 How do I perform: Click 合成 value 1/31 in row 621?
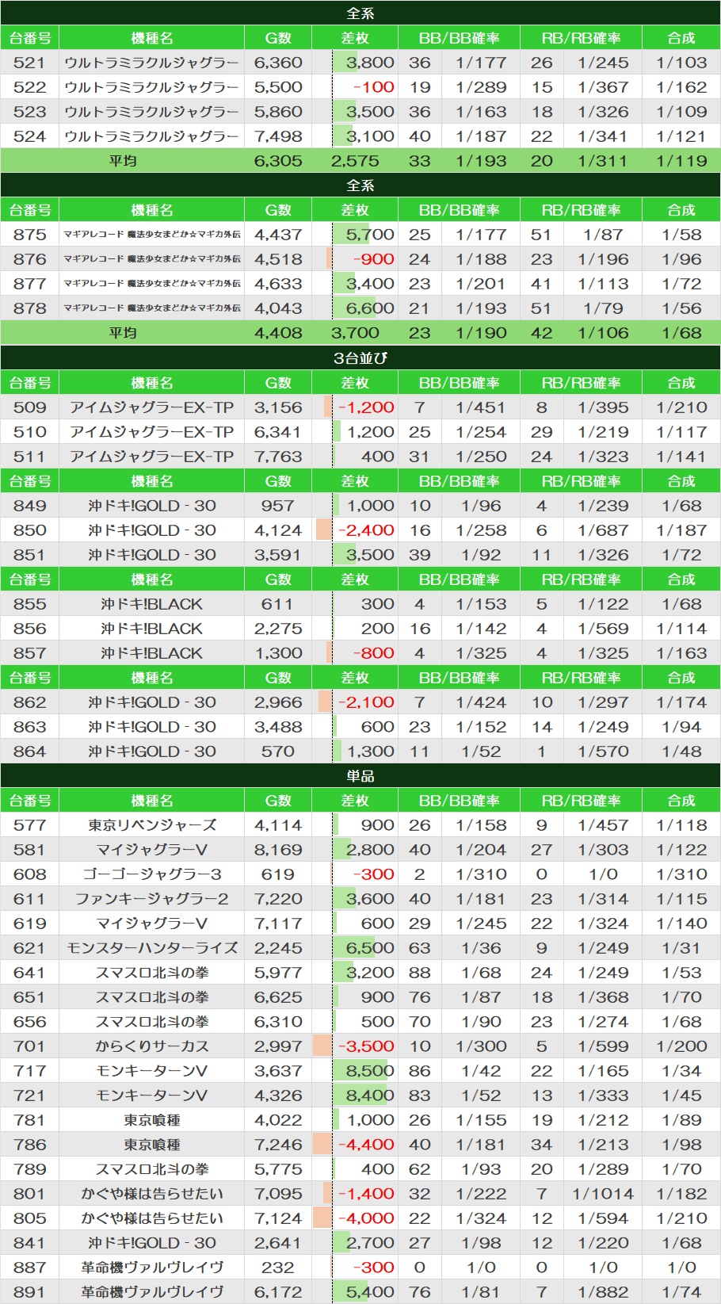pos(681,948)
